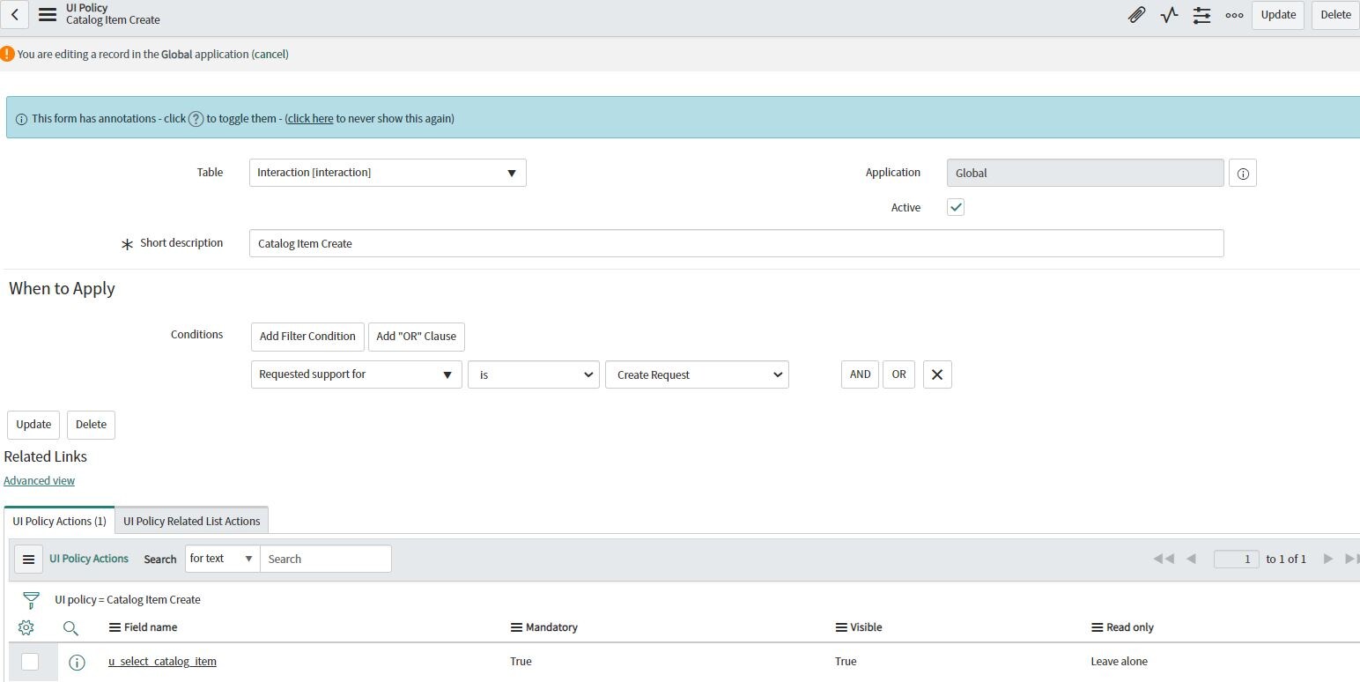The height and width of the screenshot is (682, 1360).
Task: Open the Advanced view link
Action: point(39,480)
